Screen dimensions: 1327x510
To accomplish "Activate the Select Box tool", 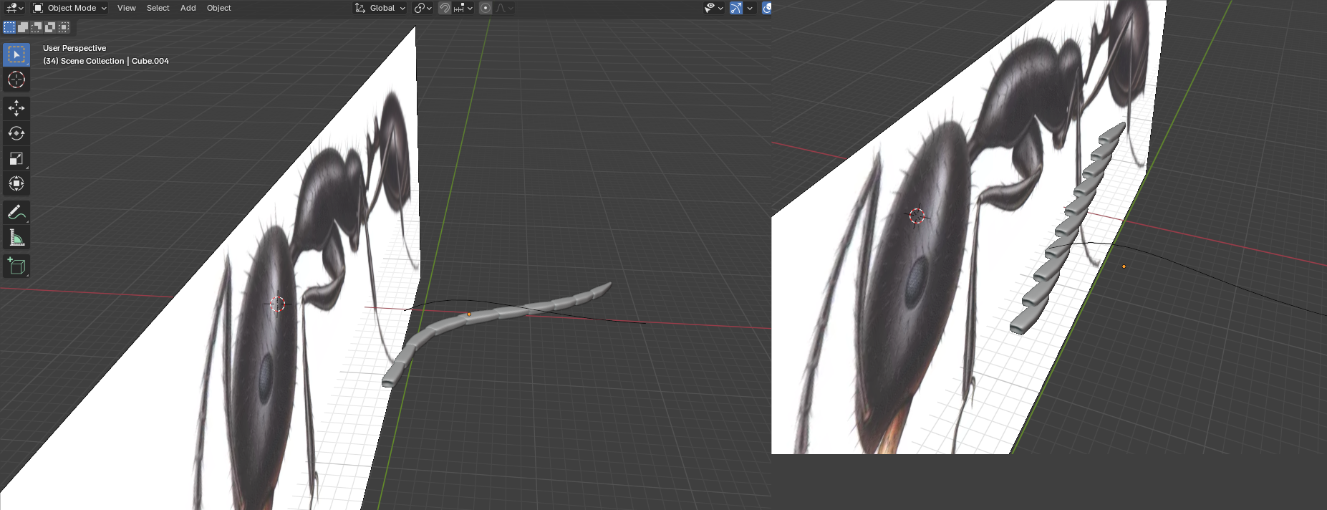I will [x=16, y=54].
